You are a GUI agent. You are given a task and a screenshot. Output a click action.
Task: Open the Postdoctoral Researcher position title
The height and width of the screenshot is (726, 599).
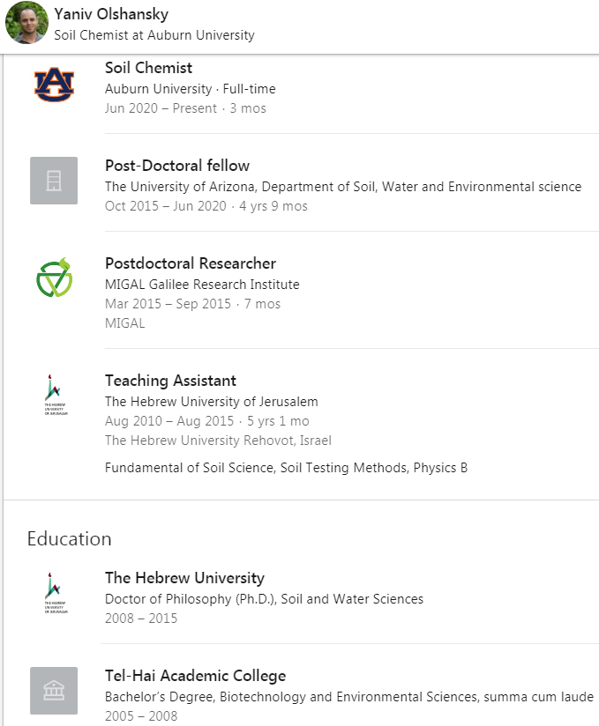(x=190, y=263)
